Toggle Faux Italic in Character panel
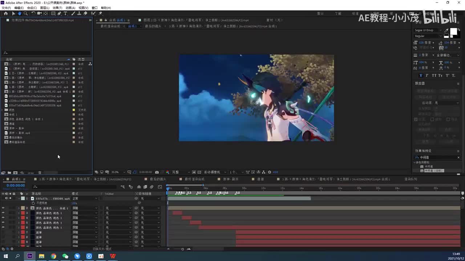The height and width of the screenshot is (261, 465). (x=427, y=75)
